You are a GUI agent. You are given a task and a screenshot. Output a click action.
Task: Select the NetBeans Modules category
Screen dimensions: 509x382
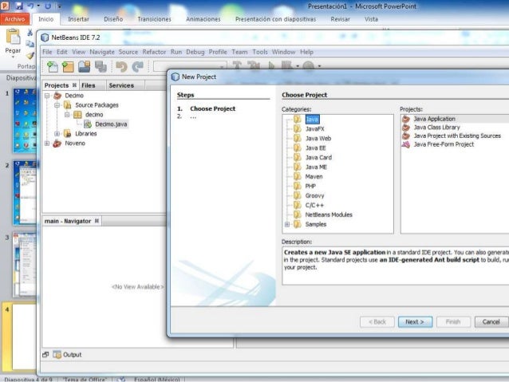coord(329,215)
